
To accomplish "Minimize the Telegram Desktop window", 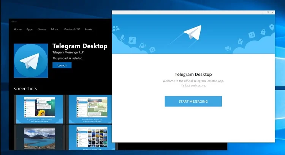I will tap(263, 13).
